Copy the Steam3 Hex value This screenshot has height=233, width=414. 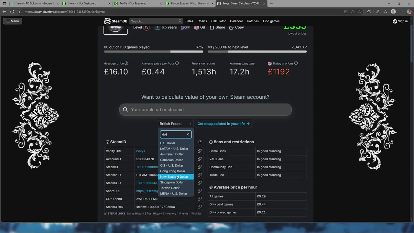(x=200, y=207)
